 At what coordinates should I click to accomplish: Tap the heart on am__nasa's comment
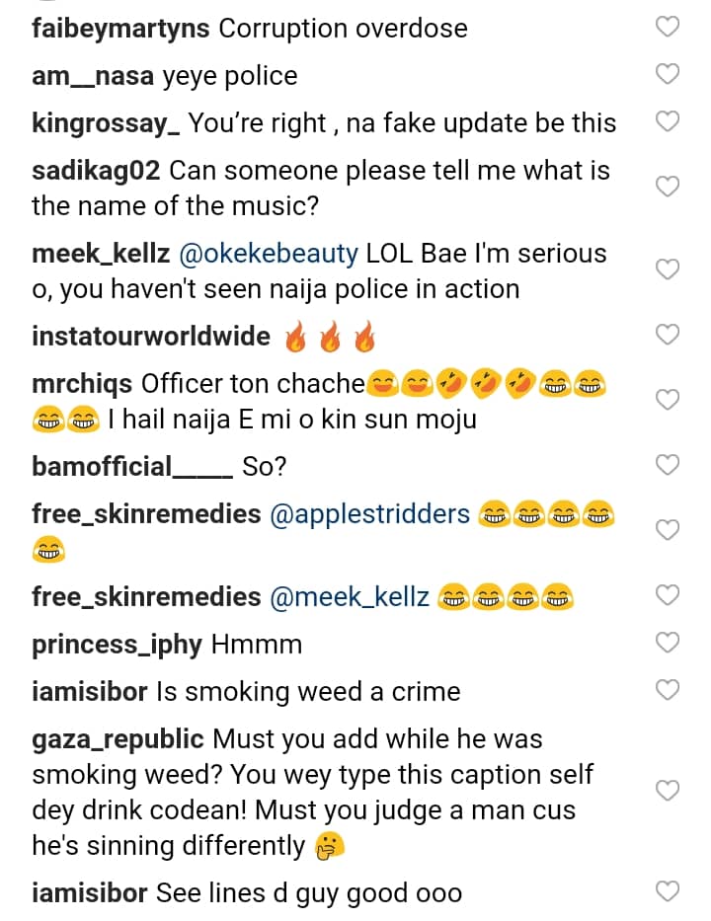pyautogui.click(x=669, y=74)
